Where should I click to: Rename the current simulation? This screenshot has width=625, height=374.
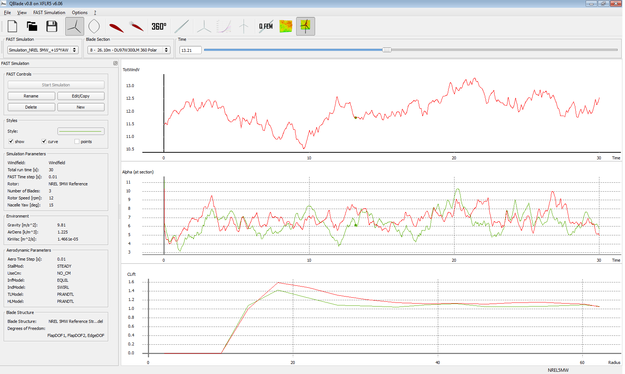[x=31, y=96]
